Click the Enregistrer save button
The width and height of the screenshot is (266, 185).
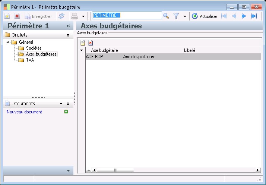tap(38, 16)
